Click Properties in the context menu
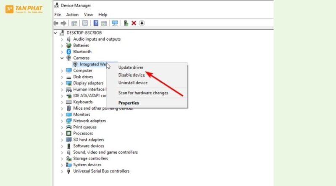This screenshot has height=186, width=336. [129, 103]
